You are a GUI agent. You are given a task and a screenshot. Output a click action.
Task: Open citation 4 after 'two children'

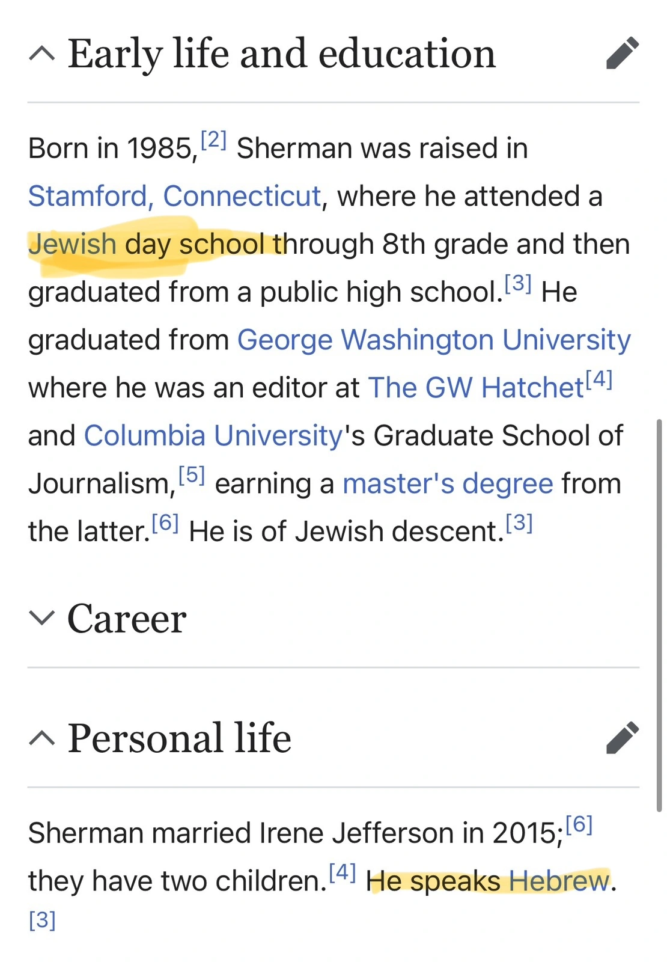[343, 872]
